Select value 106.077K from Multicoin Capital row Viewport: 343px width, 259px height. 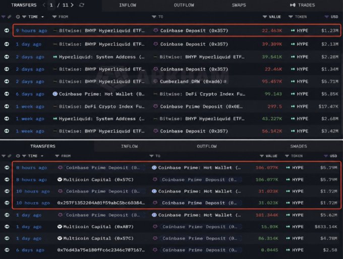point(267,180)
